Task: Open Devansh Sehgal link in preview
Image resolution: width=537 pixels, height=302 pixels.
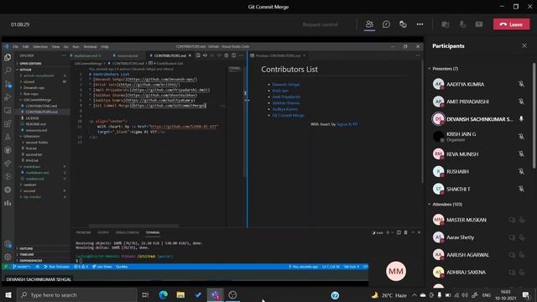Action: [x=285, y=84]
